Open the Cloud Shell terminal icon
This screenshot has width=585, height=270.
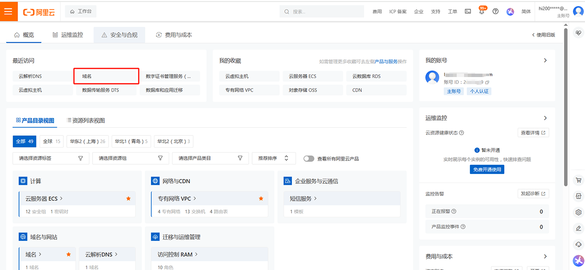pos(468,11)
